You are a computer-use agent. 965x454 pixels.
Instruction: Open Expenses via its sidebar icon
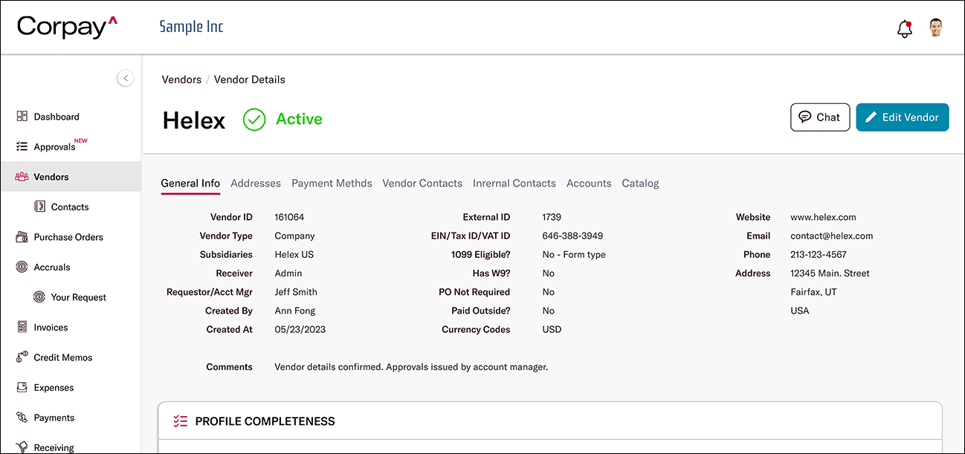21,387
